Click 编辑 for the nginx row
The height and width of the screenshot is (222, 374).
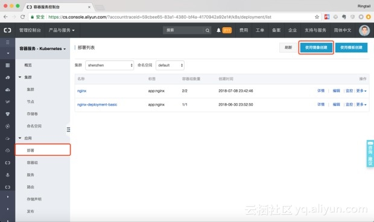[x=337, y=91]
